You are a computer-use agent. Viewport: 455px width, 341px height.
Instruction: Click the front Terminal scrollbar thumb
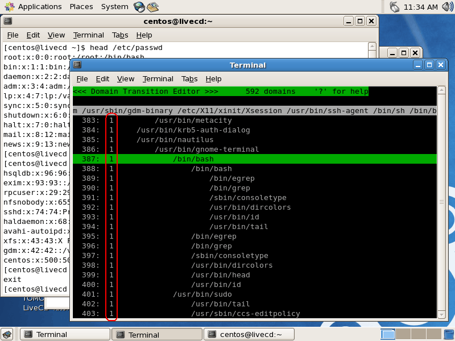point(441,202)
